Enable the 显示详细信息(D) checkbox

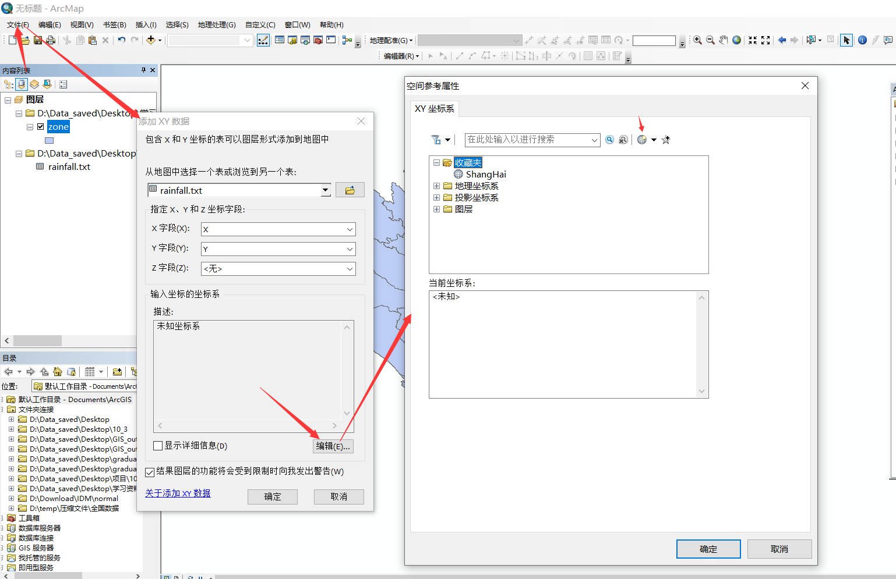[x=157, y=445]
